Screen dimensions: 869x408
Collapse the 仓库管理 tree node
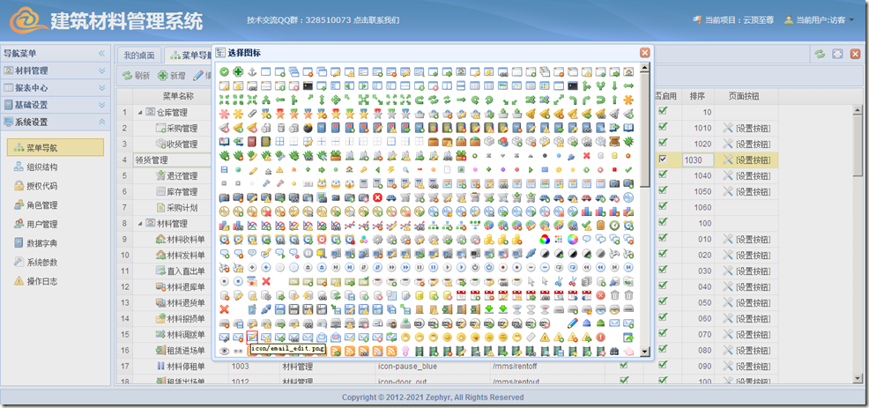(139, 112)
